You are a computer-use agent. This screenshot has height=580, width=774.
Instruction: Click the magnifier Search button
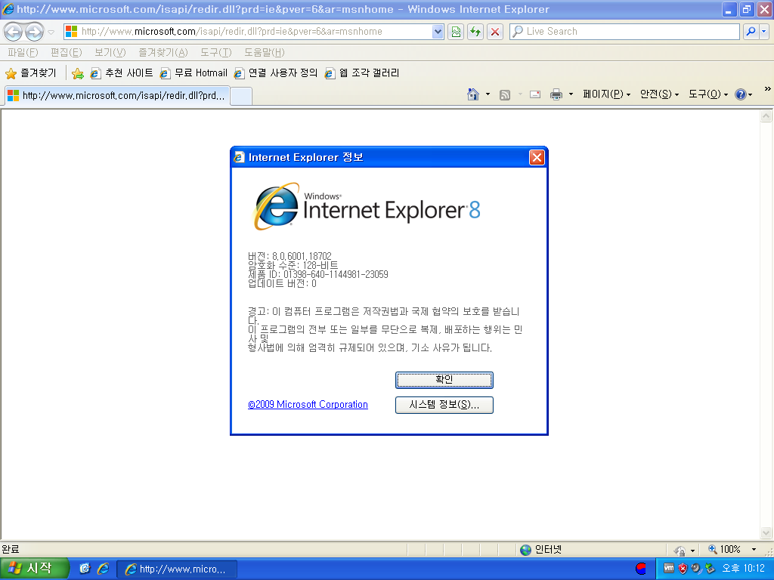click(751, 32)
